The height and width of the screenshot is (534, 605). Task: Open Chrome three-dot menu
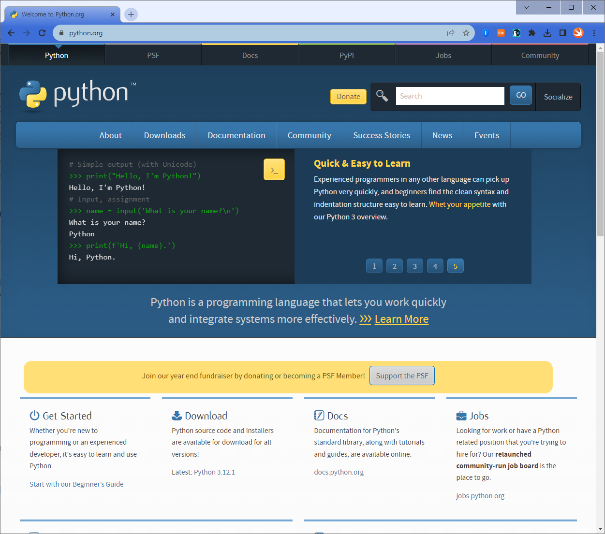(x=594, y=33)
